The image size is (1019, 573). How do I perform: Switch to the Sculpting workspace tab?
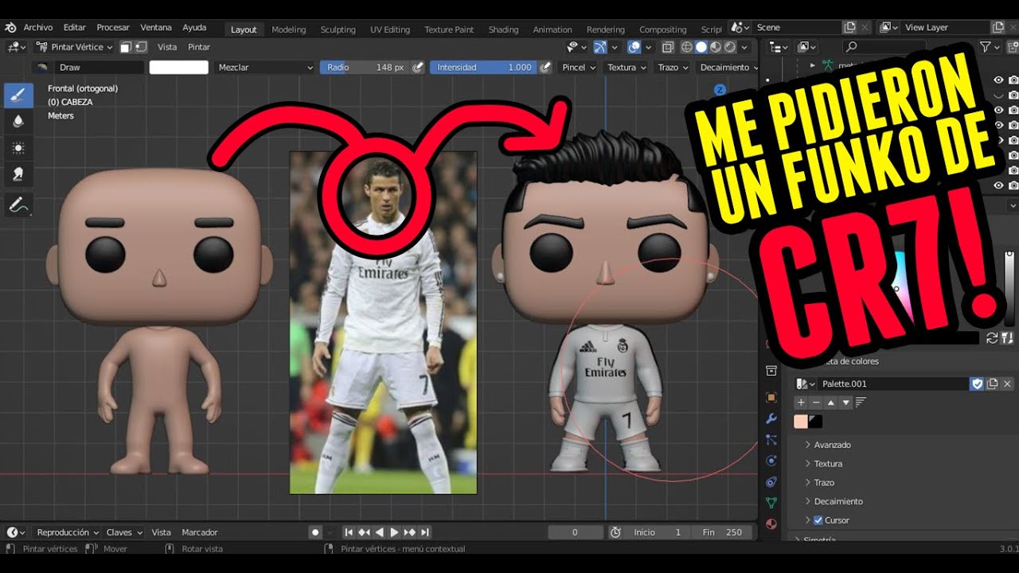[x=338, y=29]
